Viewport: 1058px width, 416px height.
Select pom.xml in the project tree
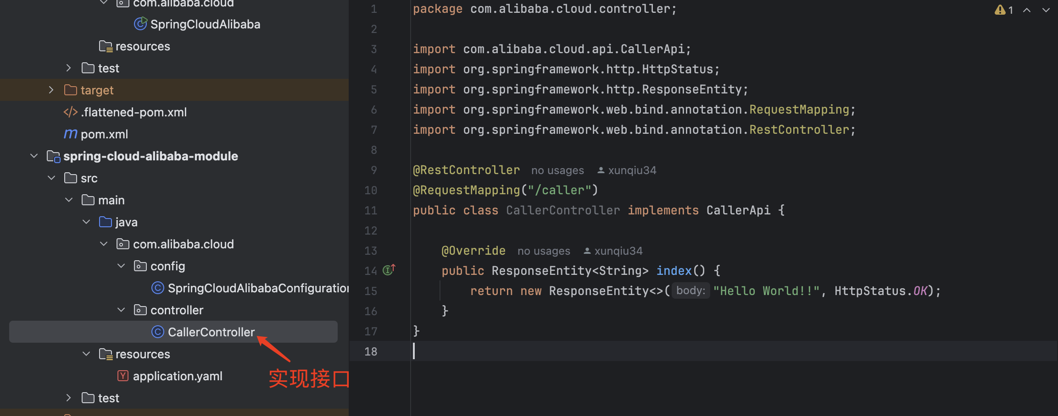[104, 134]
